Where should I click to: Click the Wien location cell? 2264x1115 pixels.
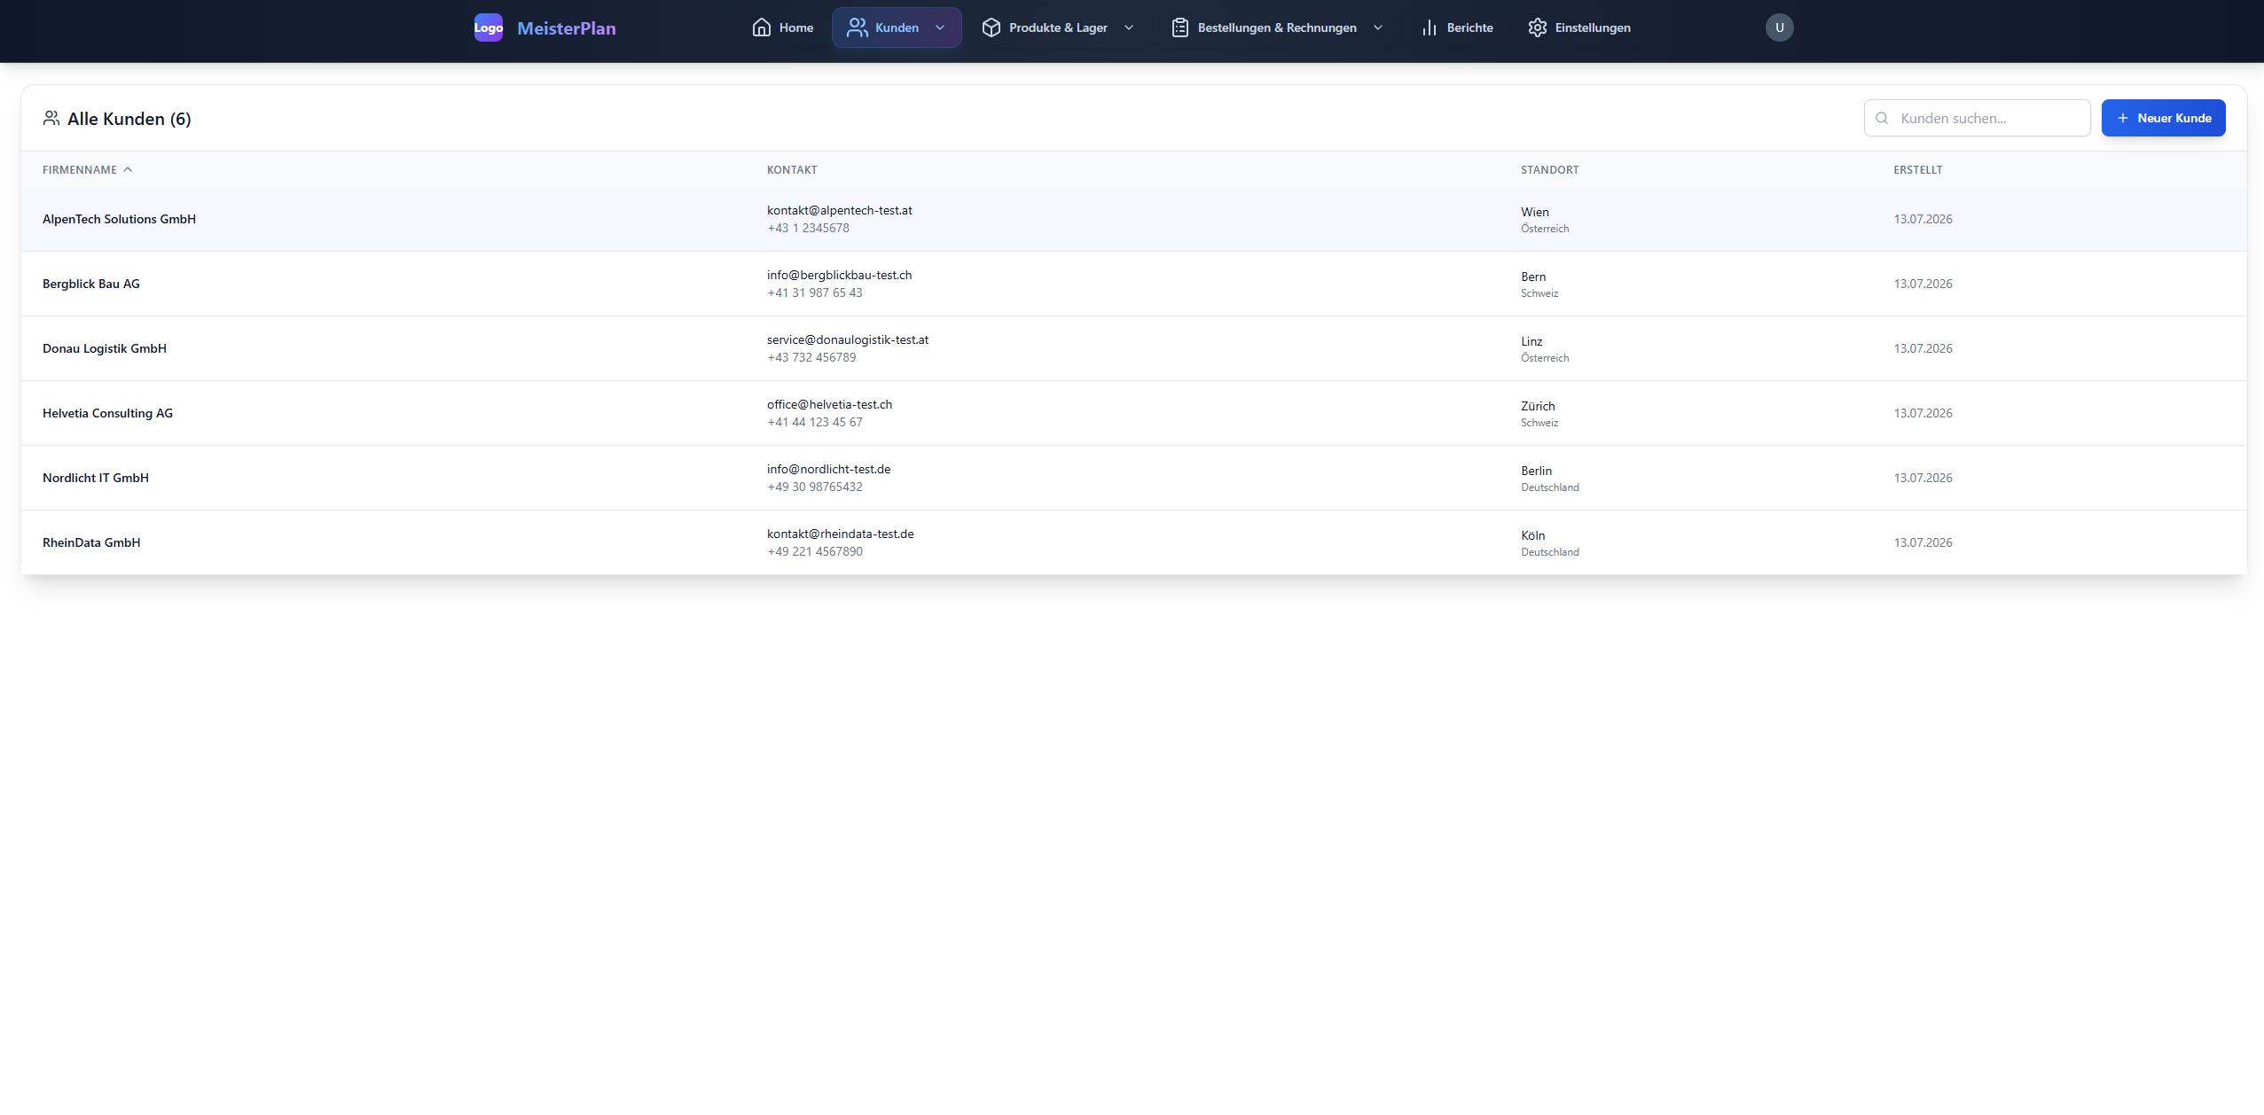pos(1545,220)
